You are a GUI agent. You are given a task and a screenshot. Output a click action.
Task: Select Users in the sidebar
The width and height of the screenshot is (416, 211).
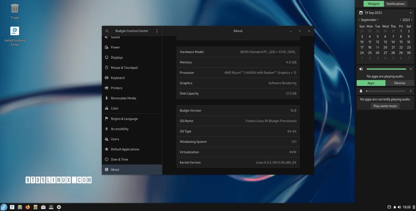(132, 139)
